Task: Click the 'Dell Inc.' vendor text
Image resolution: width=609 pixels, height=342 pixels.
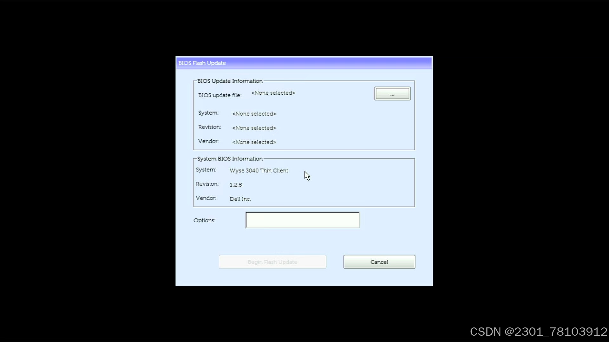Action: coord(240,199)
